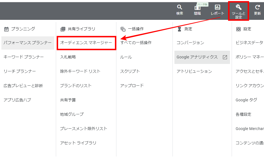Screen dimensions: 264x157
Task: Open Google タグ settings entry
Action: [246, 100]
